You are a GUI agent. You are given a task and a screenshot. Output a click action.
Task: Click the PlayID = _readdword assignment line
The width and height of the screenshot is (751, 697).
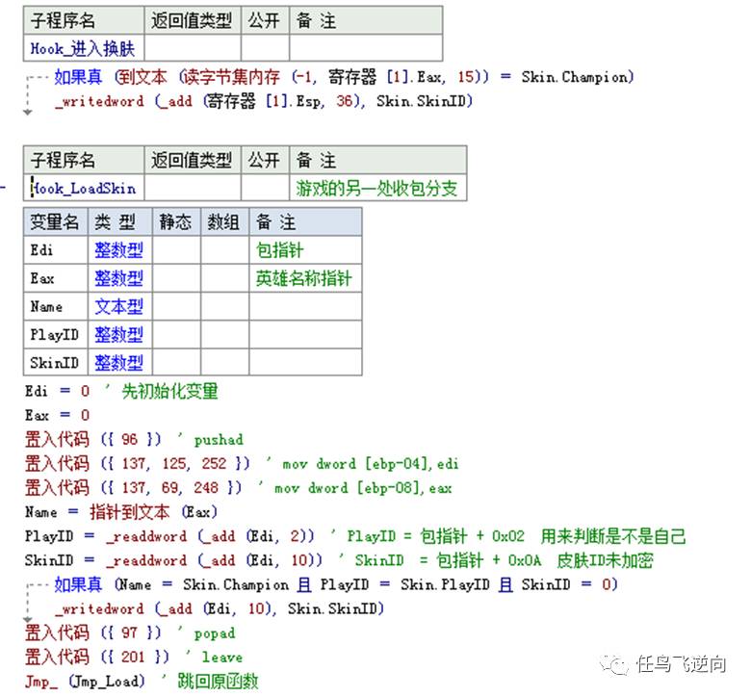pos(170,536)
